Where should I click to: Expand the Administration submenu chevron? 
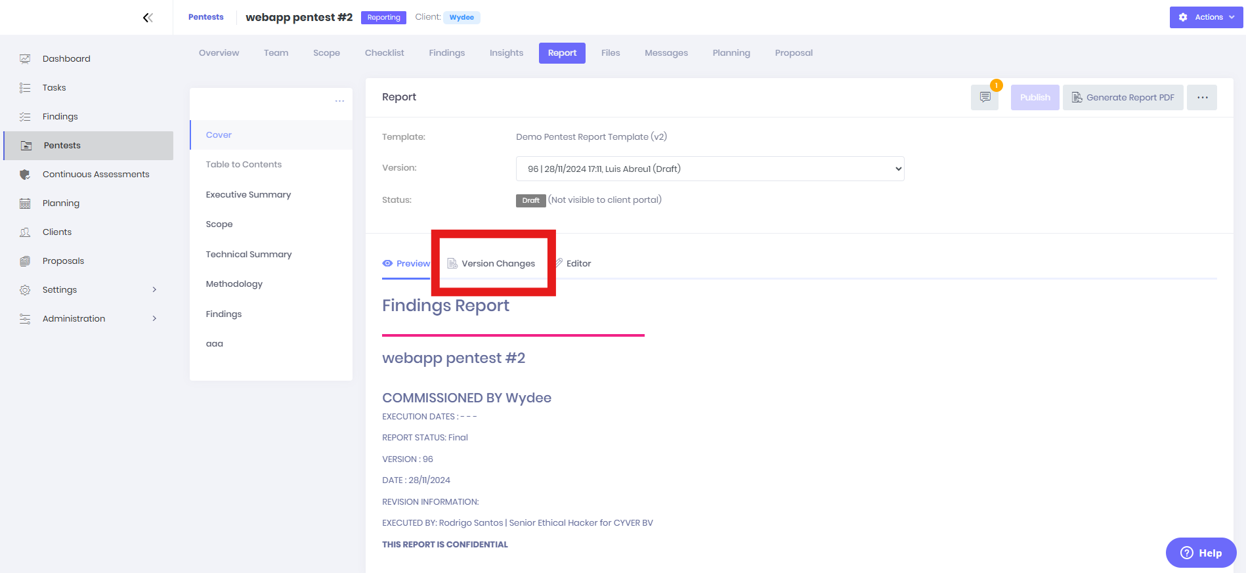(x=155, y=318)
